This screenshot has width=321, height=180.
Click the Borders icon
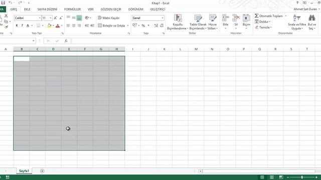click(38, 25)
